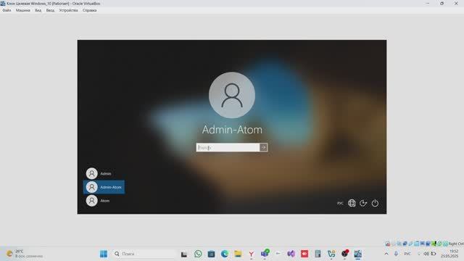Open the Машина menu

(22, 10)
